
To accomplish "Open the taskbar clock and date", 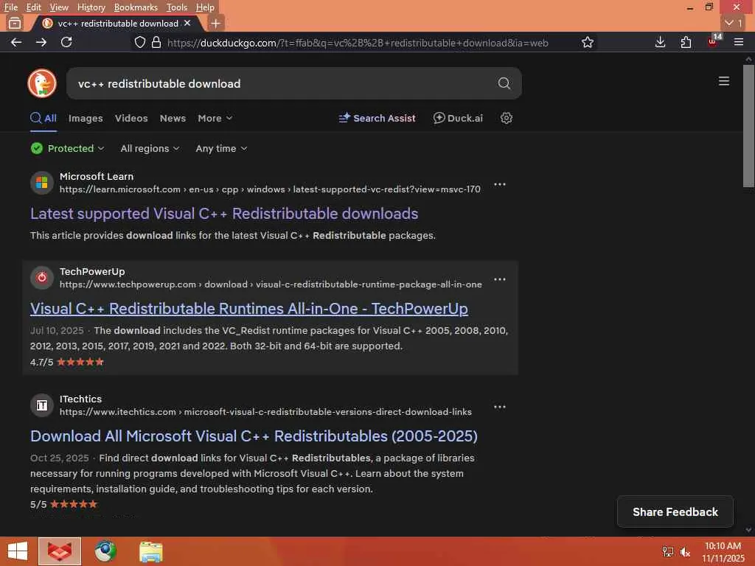I will click(x=723, y=552).
